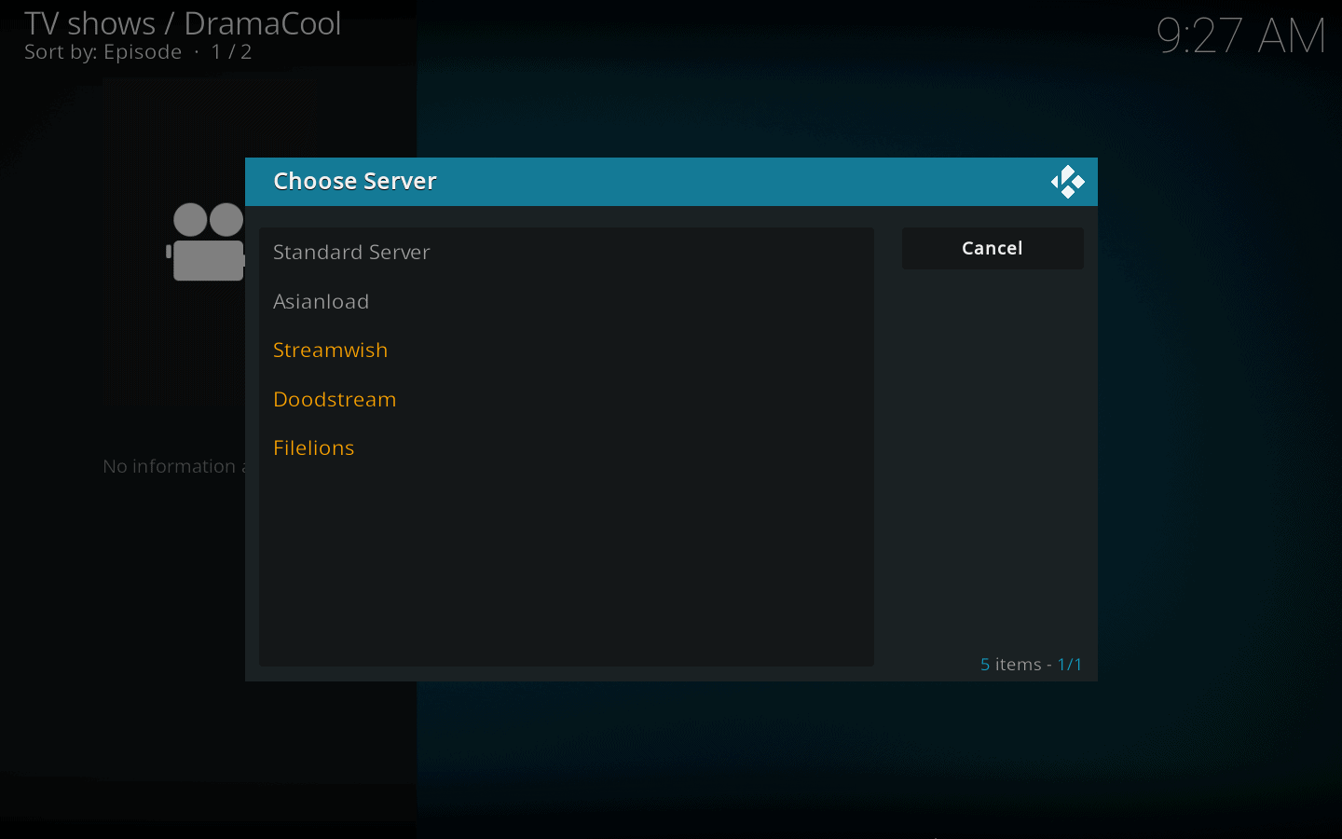This screenshot has height=839, width=1342.
Task: Click the 9:27 AM clock
Action: tap(1239, 36)
